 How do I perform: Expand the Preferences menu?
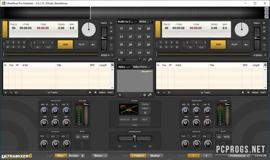239,156
